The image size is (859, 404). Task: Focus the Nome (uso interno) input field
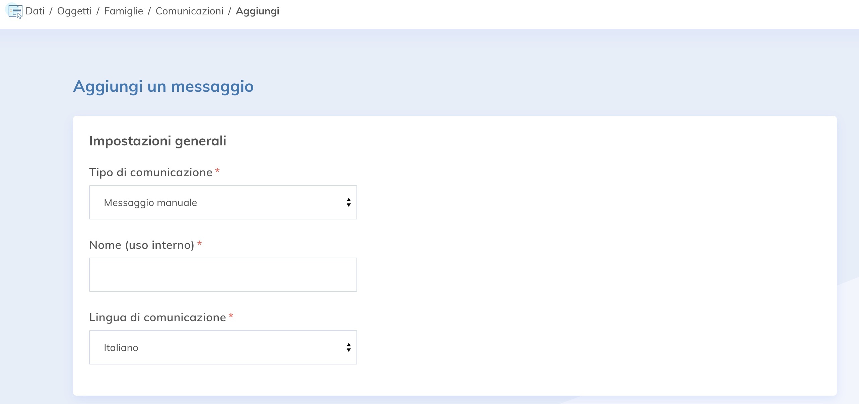coord(223,275)
